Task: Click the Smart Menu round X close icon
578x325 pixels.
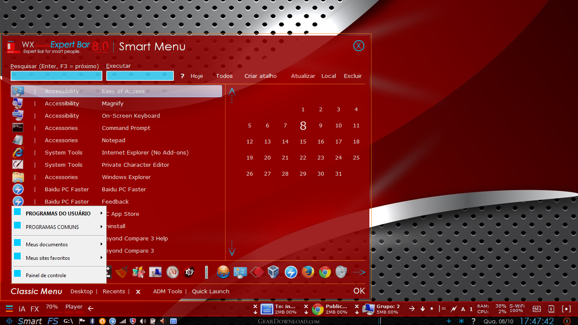Action: 358,46
